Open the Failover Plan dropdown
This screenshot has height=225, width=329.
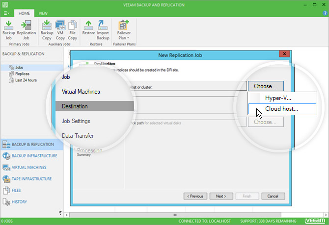pyautogui.click(x=124, y=30)
